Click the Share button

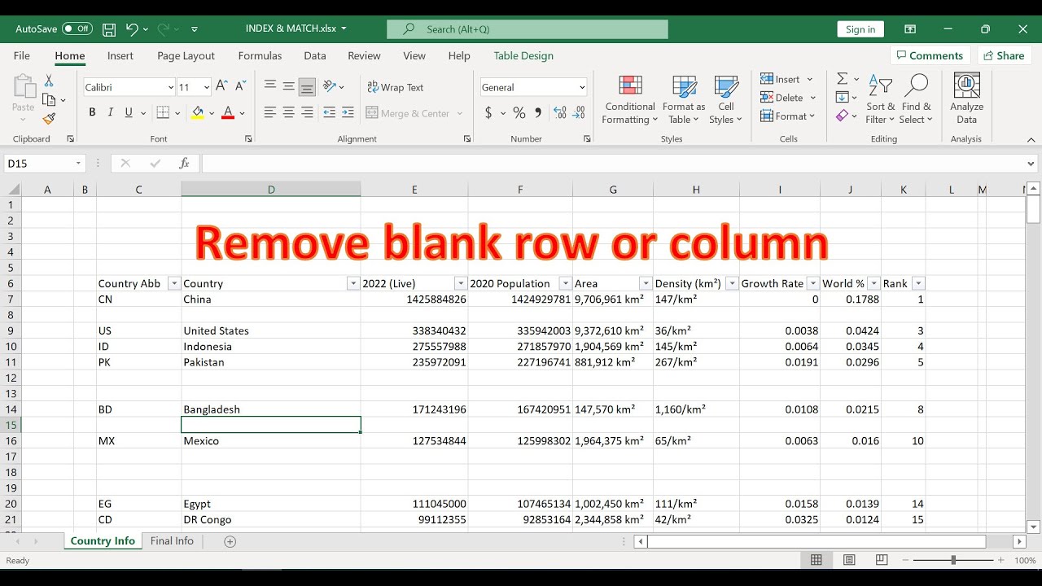pos(1004,55)
